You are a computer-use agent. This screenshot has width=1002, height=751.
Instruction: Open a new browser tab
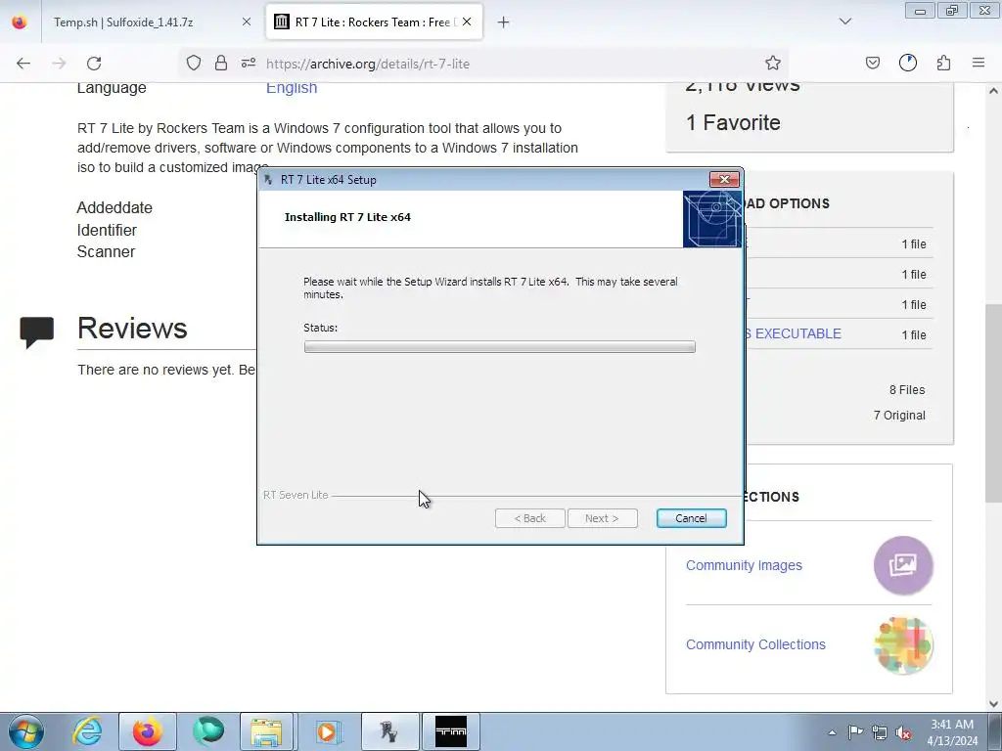(x=504, y=22)
